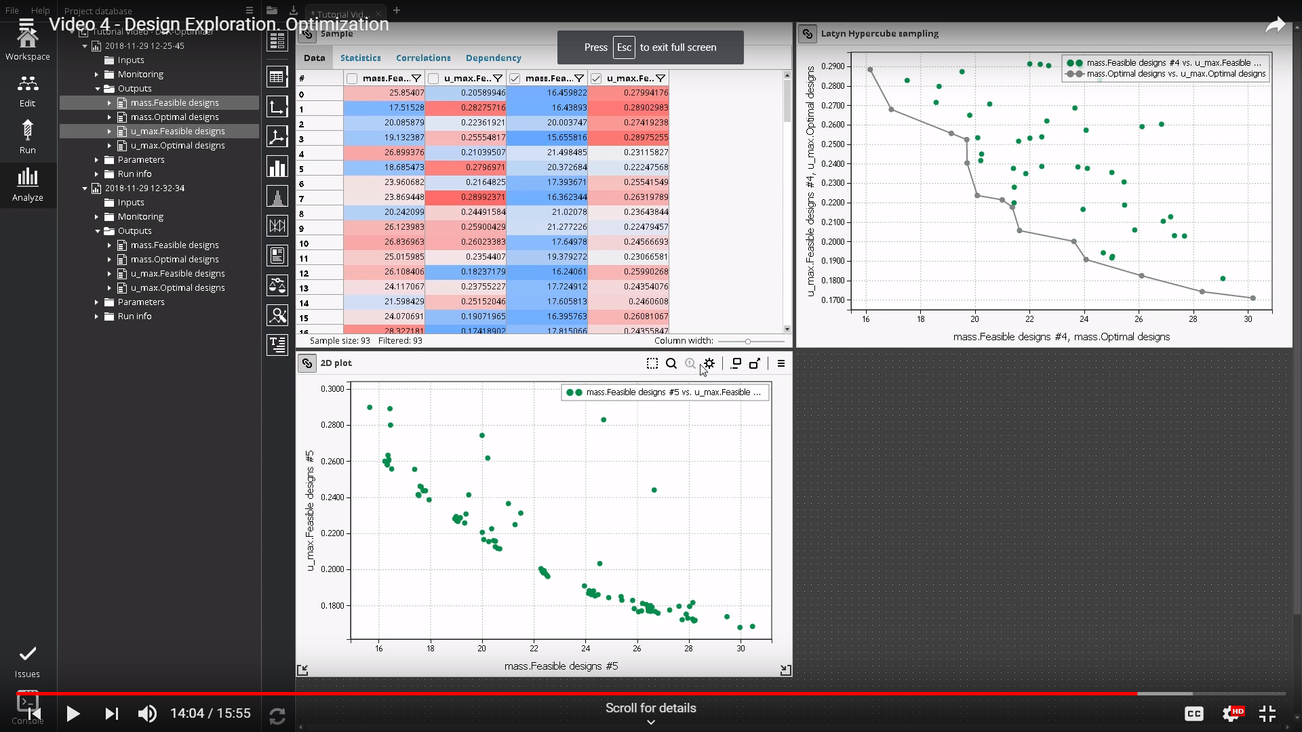Image resolution: width=1302 pixels, height=732 pixels.
Task: Pick the parallel coordinates viewer icon
Action: [x=277, y=226]
